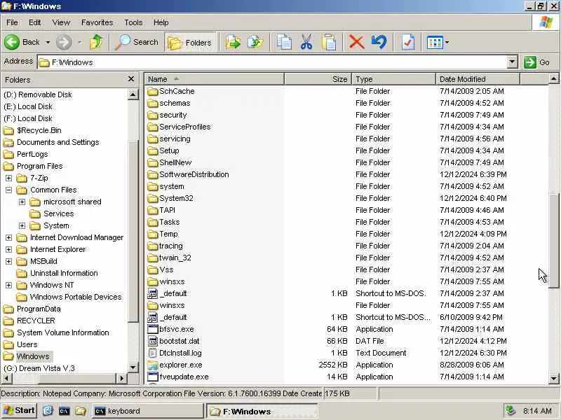Open the Tools menu
Viewport: 561px width, 420px height.
tap(133, 22)
